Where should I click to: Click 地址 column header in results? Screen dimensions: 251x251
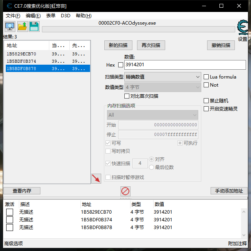point(27,45)
